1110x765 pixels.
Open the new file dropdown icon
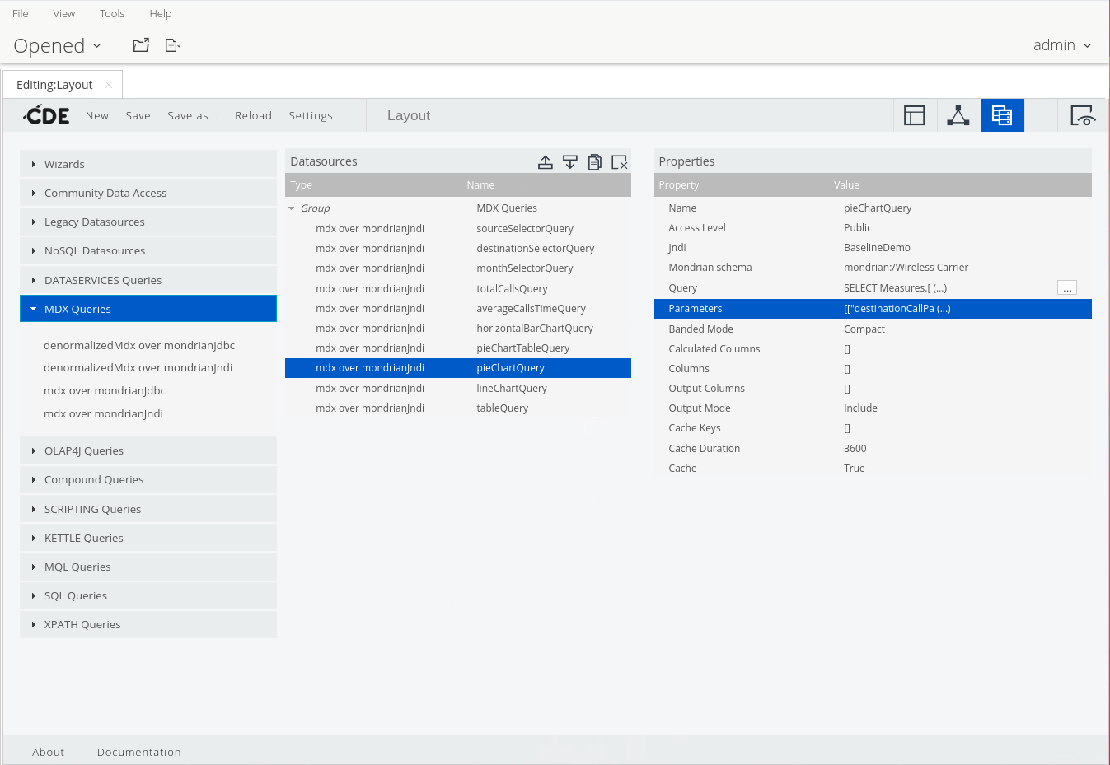tap(172, 45)
